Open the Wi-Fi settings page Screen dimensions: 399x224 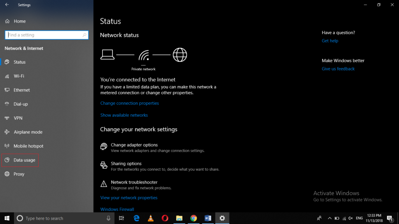19,76
